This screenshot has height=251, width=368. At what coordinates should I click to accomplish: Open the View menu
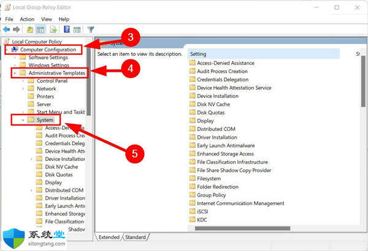click(47, 19)
